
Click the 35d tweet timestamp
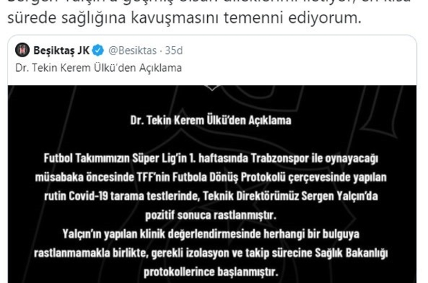pos(174,50)
